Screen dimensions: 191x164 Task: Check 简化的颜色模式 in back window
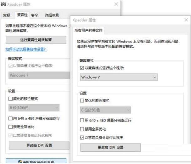[x=10, y=98]
